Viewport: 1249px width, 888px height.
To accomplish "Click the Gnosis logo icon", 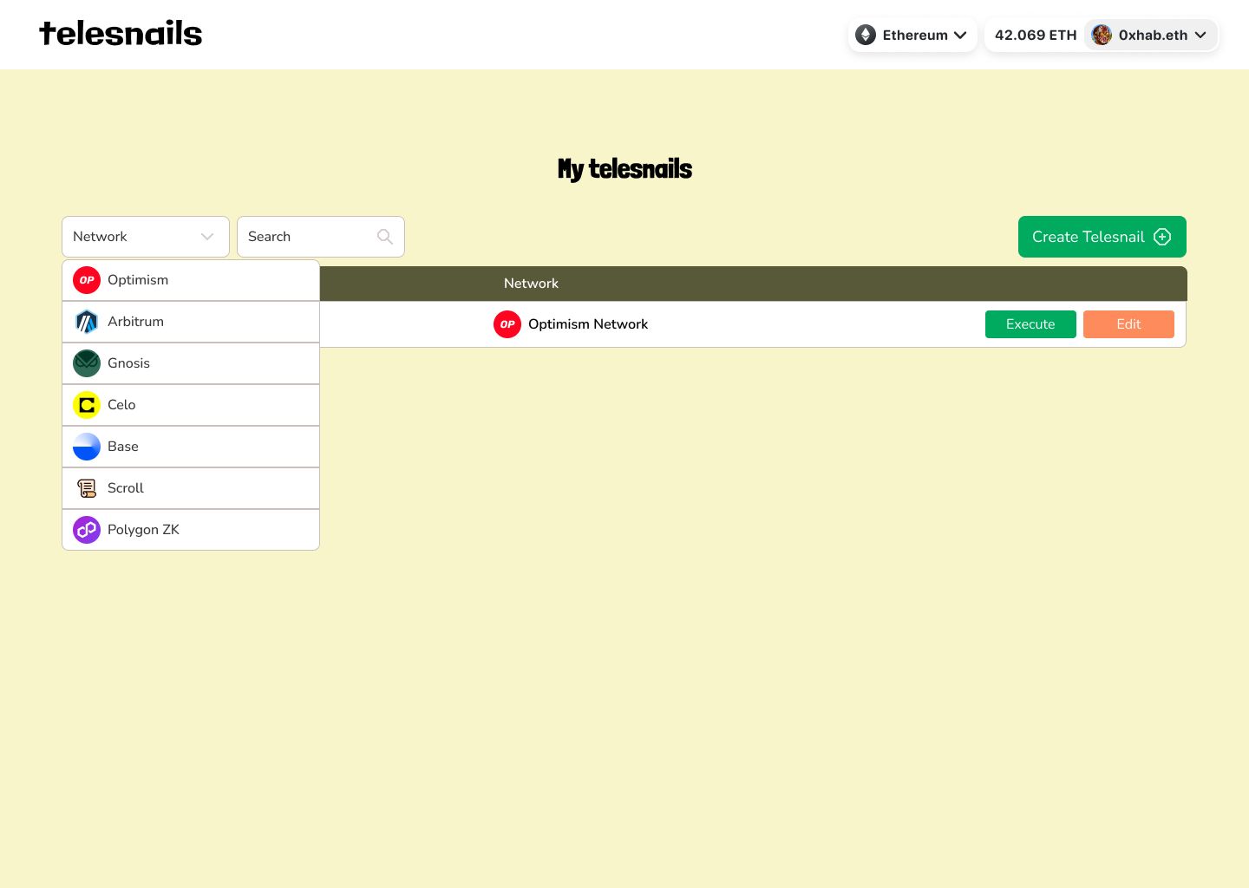I will [x=87, y=363].
